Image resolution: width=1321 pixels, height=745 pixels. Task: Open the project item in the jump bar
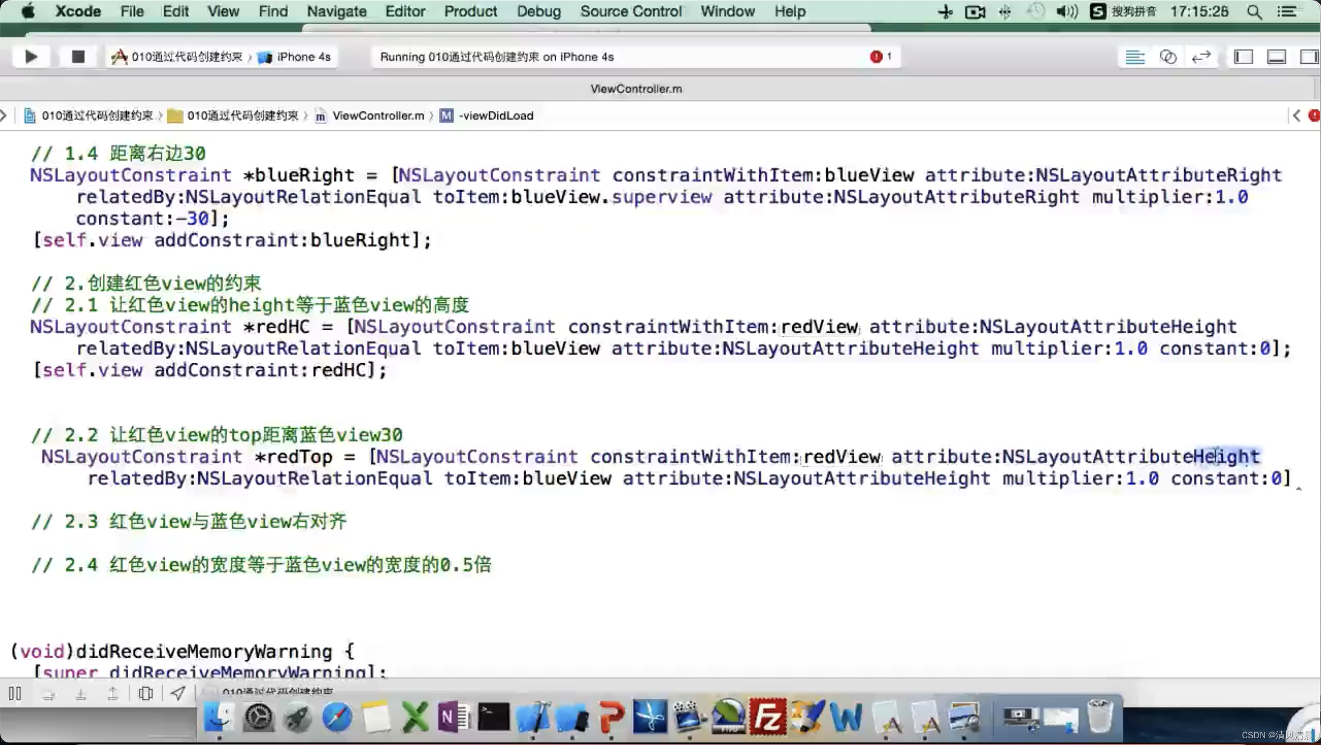pyautogui.click(x=89, y=116)
